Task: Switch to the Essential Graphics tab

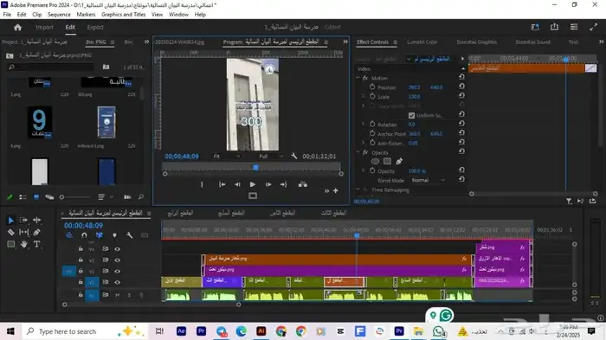Action: (x=476, y=42)
